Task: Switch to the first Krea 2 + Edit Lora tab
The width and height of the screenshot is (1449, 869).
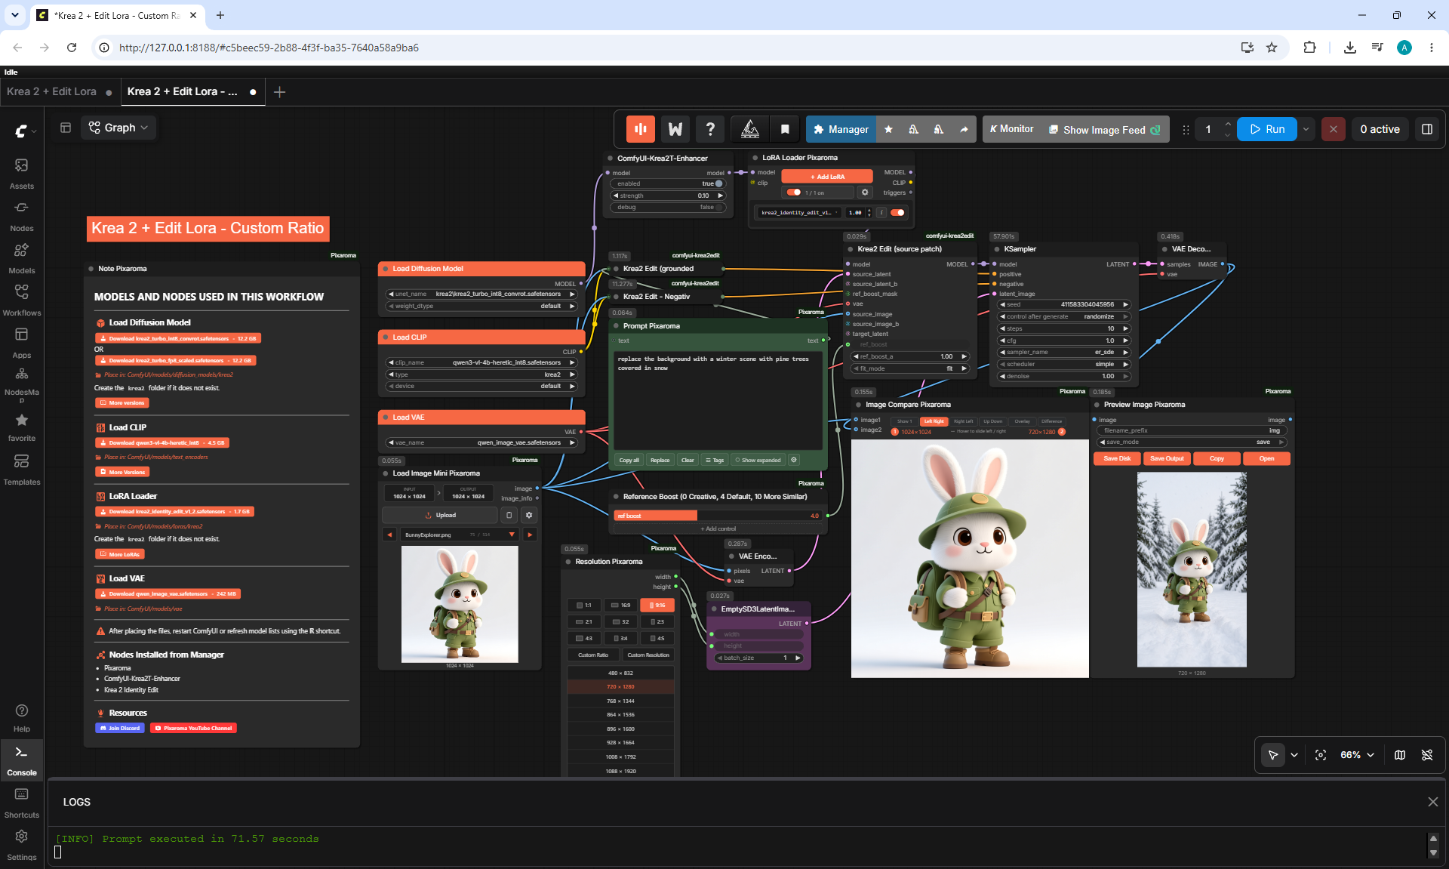Action: coord(51,91)
